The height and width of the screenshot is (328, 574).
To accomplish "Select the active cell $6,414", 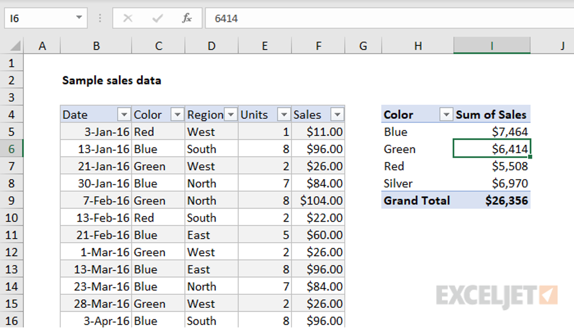I will point(492,149).
